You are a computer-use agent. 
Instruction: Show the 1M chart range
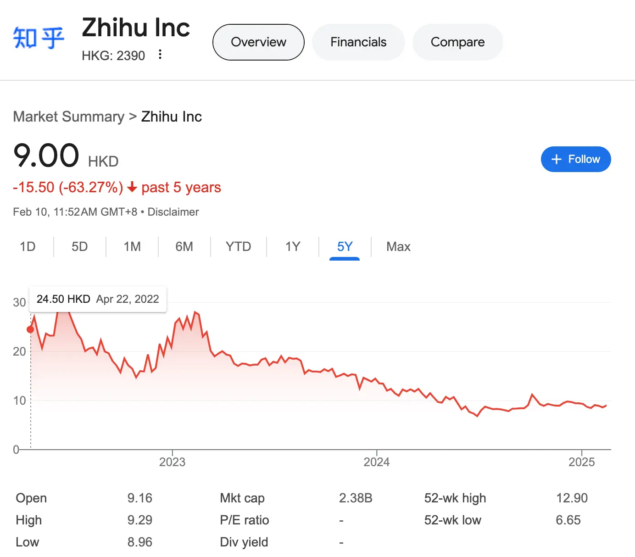pos(132,247)
